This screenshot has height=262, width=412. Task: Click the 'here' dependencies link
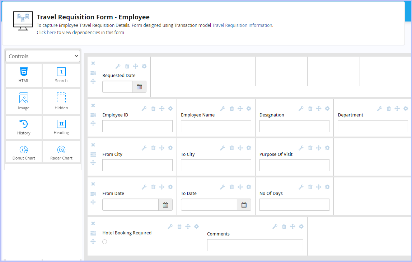coord(51,33)
